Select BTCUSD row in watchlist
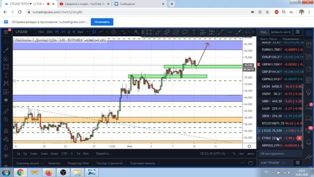This screenshot has width=314, height=177. tap(280, 123)
